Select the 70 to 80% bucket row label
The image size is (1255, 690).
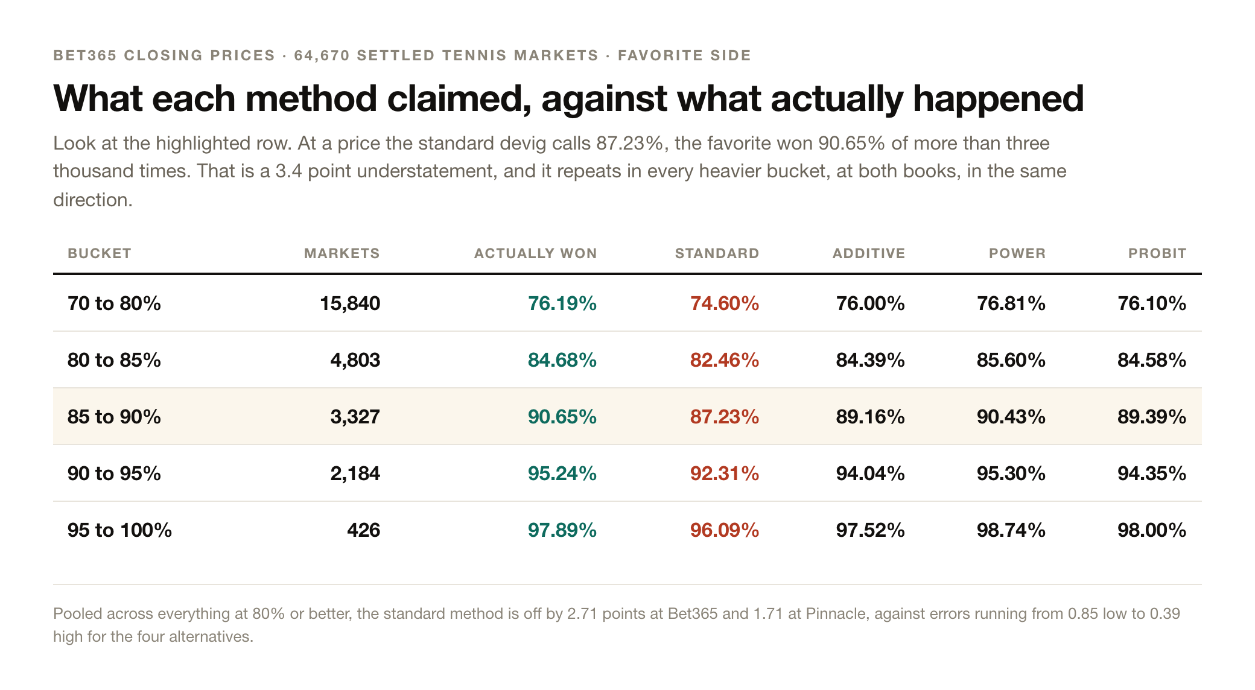point(115,303)
